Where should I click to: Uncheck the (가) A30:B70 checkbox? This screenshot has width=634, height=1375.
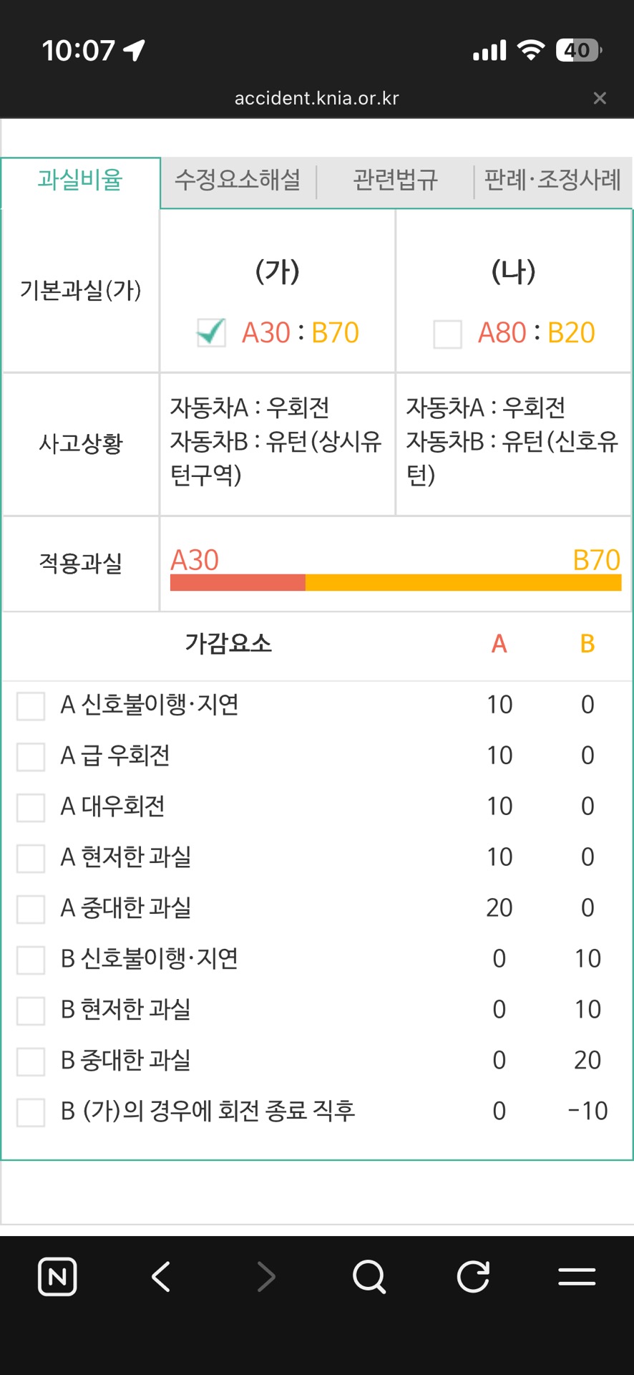tap(211, 333)
